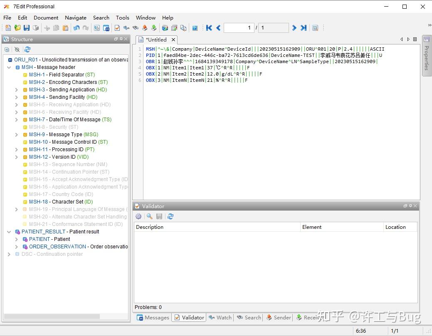Click the message number input field

coord(239,28)
